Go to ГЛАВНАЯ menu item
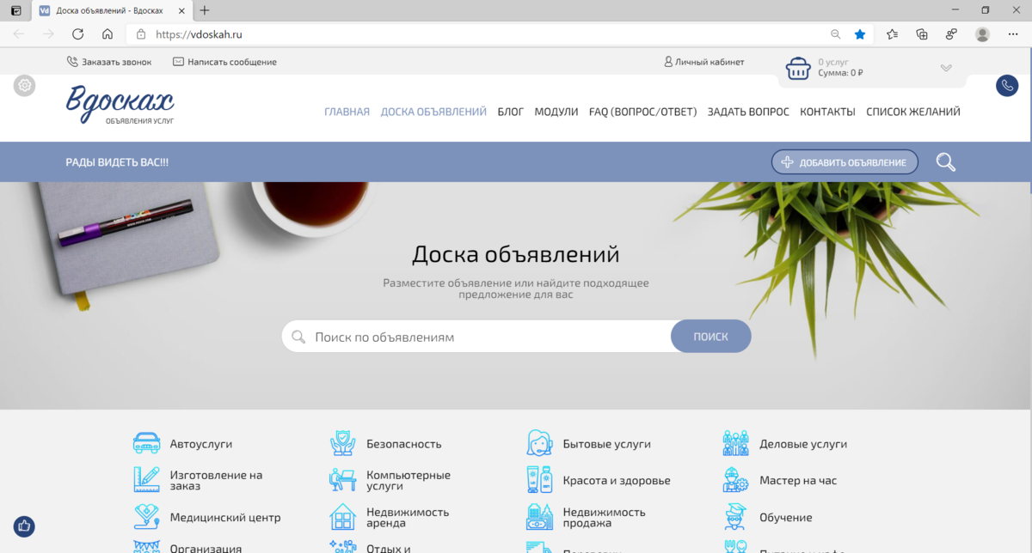This screenshot has width=1032, height=553. point(347,112)
